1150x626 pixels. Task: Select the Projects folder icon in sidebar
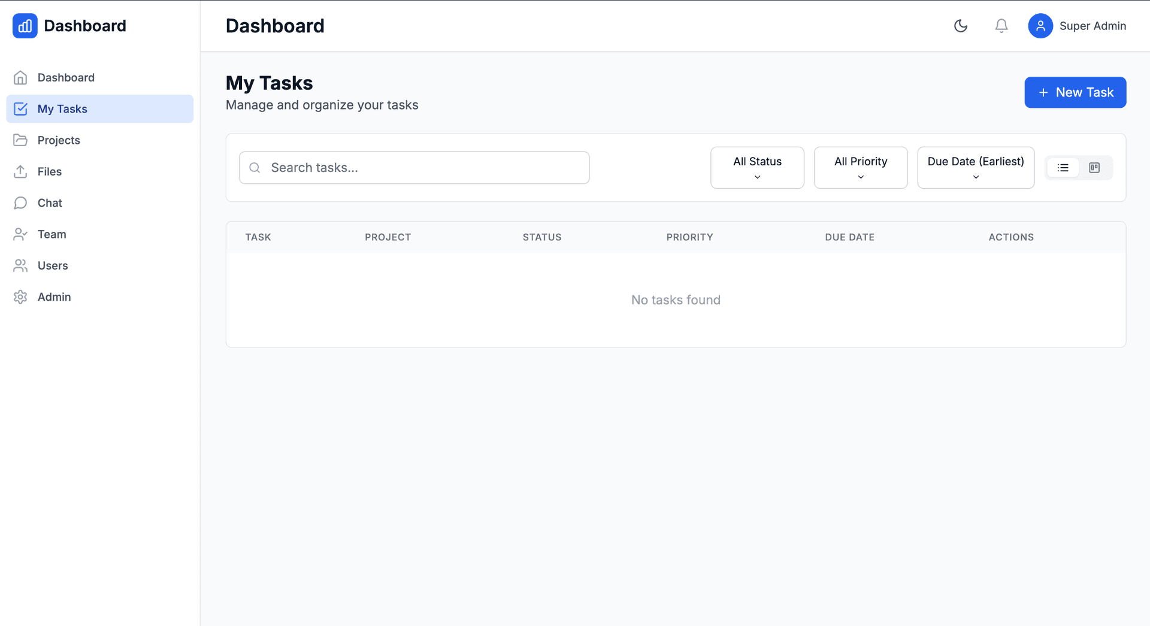coord(21,140)
